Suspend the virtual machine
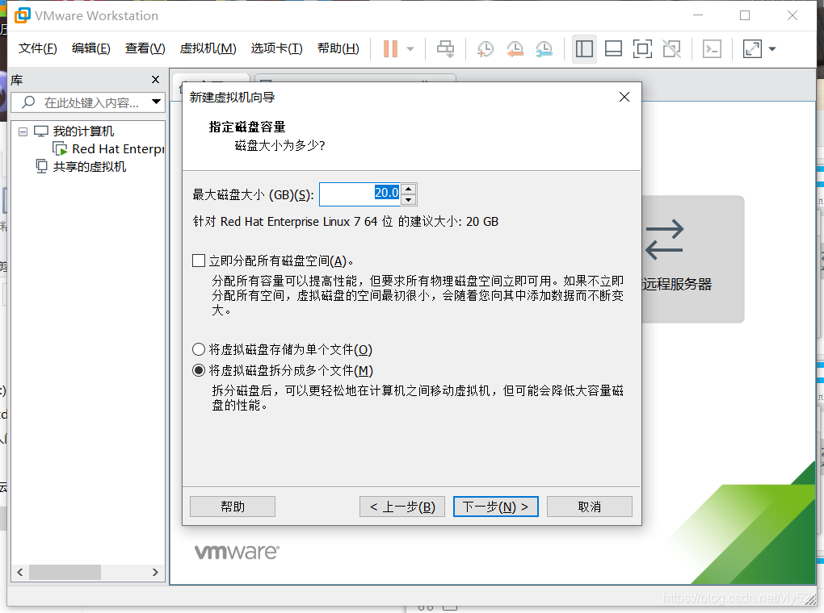This screenshot has height=613, width=824. (x=392, y=49)
